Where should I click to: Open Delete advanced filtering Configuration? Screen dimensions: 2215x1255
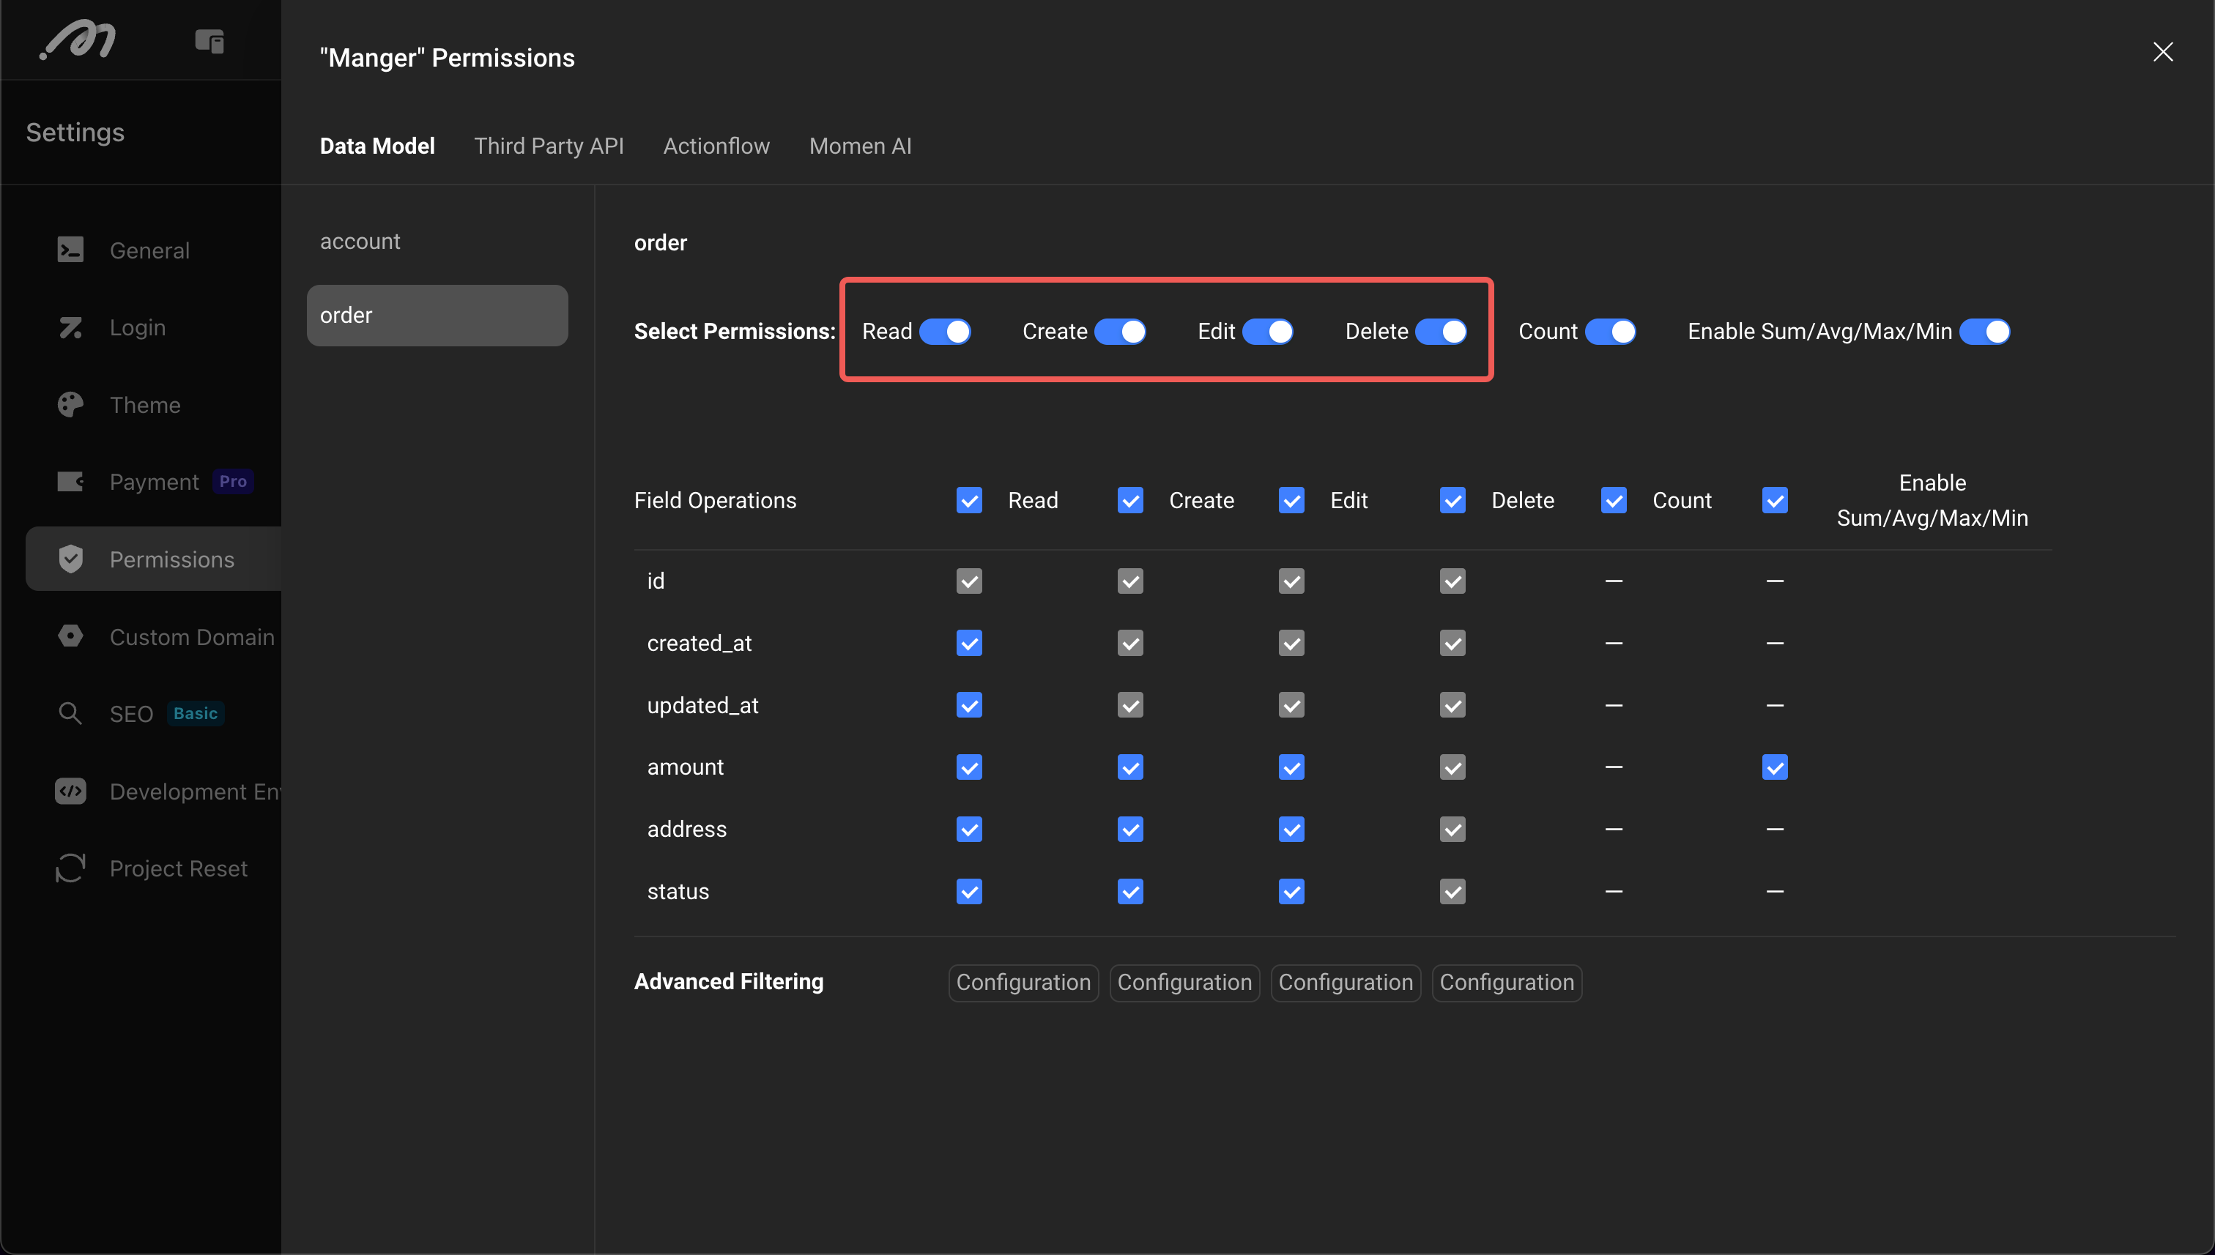click(1507, 983)
